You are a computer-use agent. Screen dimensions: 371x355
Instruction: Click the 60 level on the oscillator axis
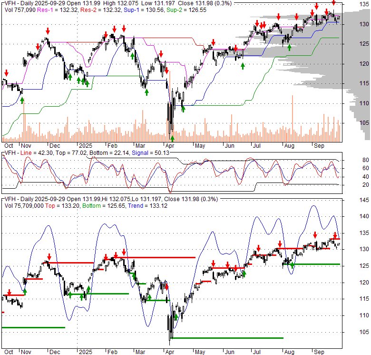366,168
